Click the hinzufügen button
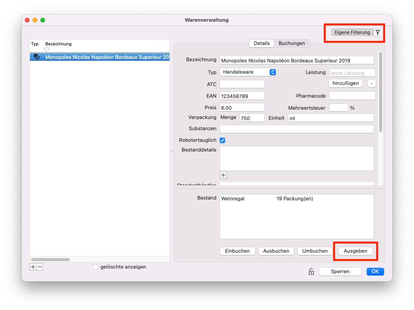 coord(346,83)
